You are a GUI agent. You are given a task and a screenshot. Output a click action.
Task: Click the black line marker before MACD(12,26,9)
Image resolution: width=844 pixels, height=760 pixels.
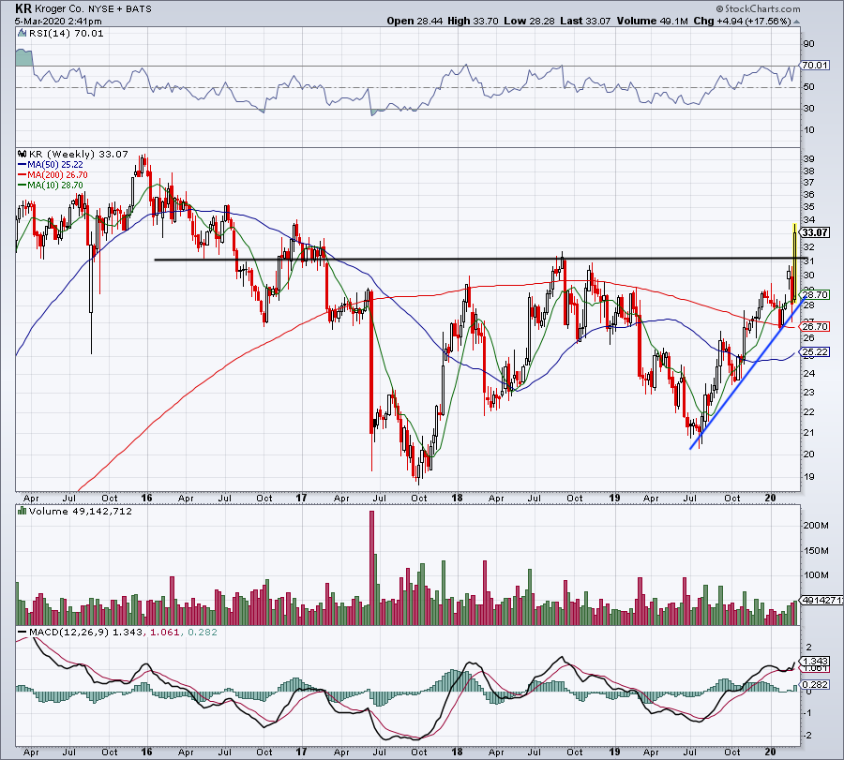[x=23, y=632]
